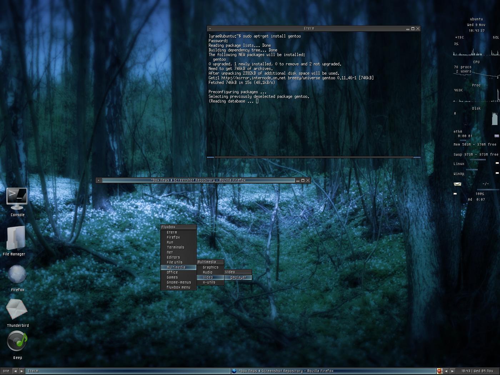Viewport: 500px width, 375px height.
Task: Launch gmplayer from the Video submenu
Action: [x=238, y=277]
